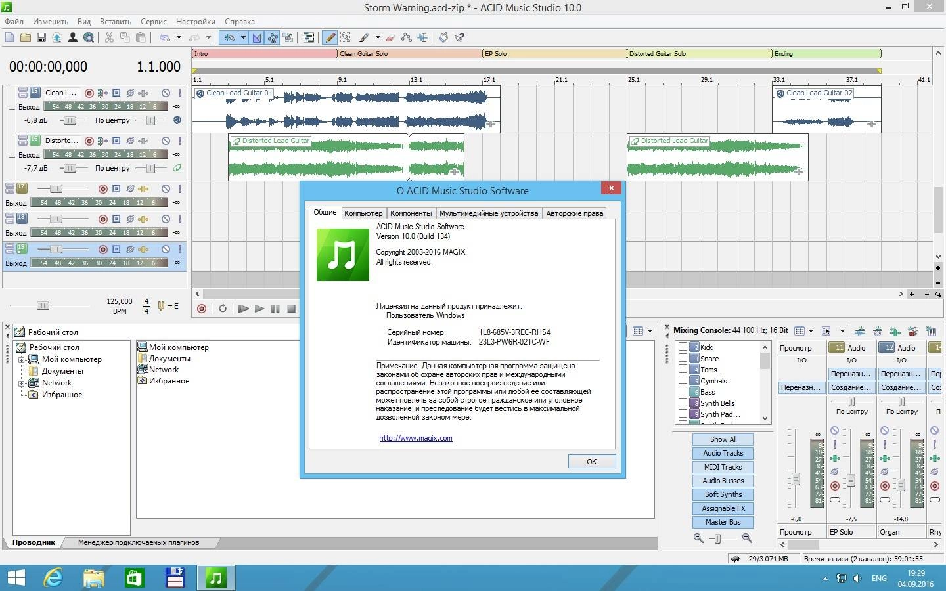Tick the Bass checkbox in Mixing Console

tap(683, 391)
